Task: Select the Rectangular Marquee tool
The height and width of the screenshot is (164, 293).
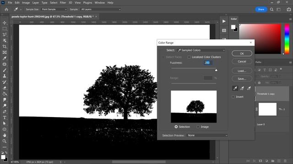Action: pos(5,29)
